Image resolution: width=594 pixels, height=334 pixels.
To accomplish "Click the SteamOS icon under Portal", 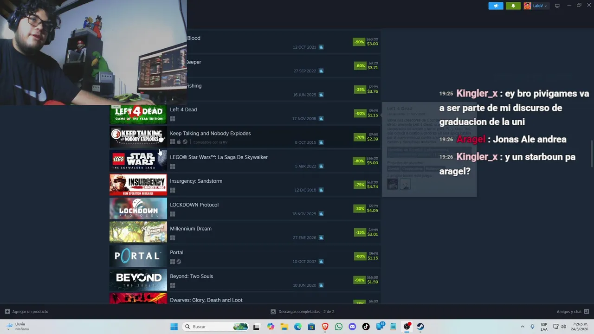I will 179,262.
